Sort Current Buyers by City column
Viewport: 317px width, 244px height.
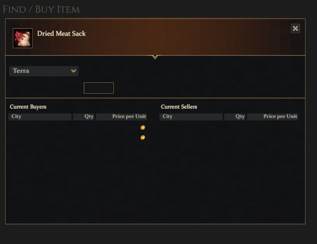click(x=40, y=117)
